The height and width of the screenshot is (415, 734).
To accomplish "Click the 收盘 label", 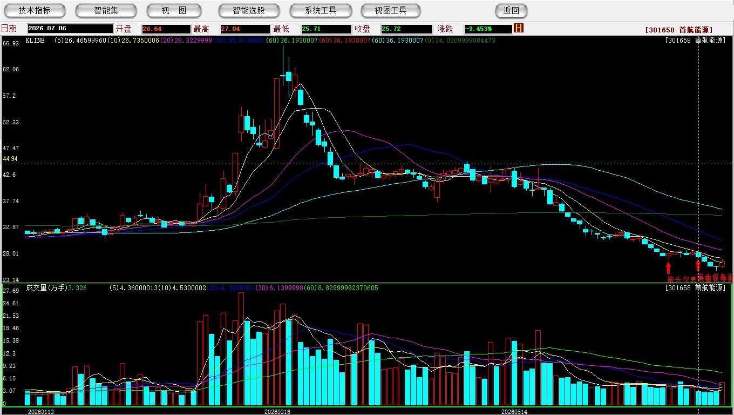I will click(362, 29).
